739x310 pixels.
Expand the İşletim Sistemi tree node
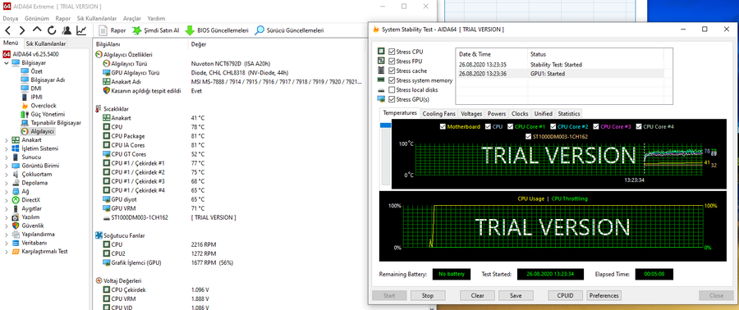coord(6,148)
